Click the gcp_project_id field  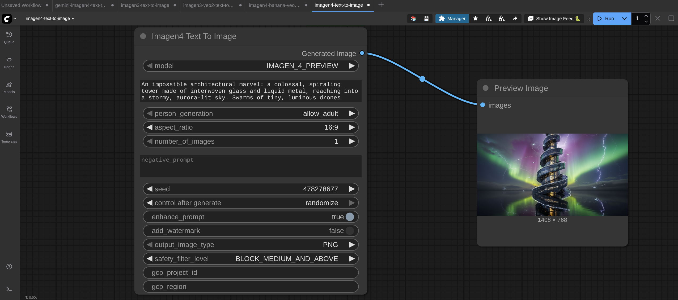[251, 272]
